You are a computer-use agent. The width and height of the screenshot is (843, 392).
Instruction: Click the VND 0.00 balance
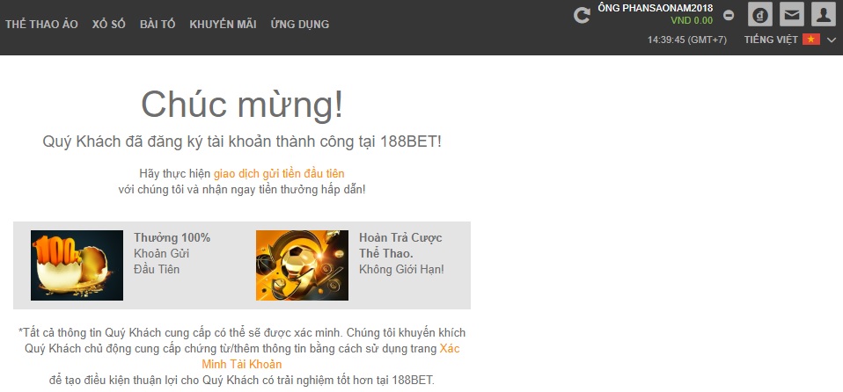click(x=692, y=21)
